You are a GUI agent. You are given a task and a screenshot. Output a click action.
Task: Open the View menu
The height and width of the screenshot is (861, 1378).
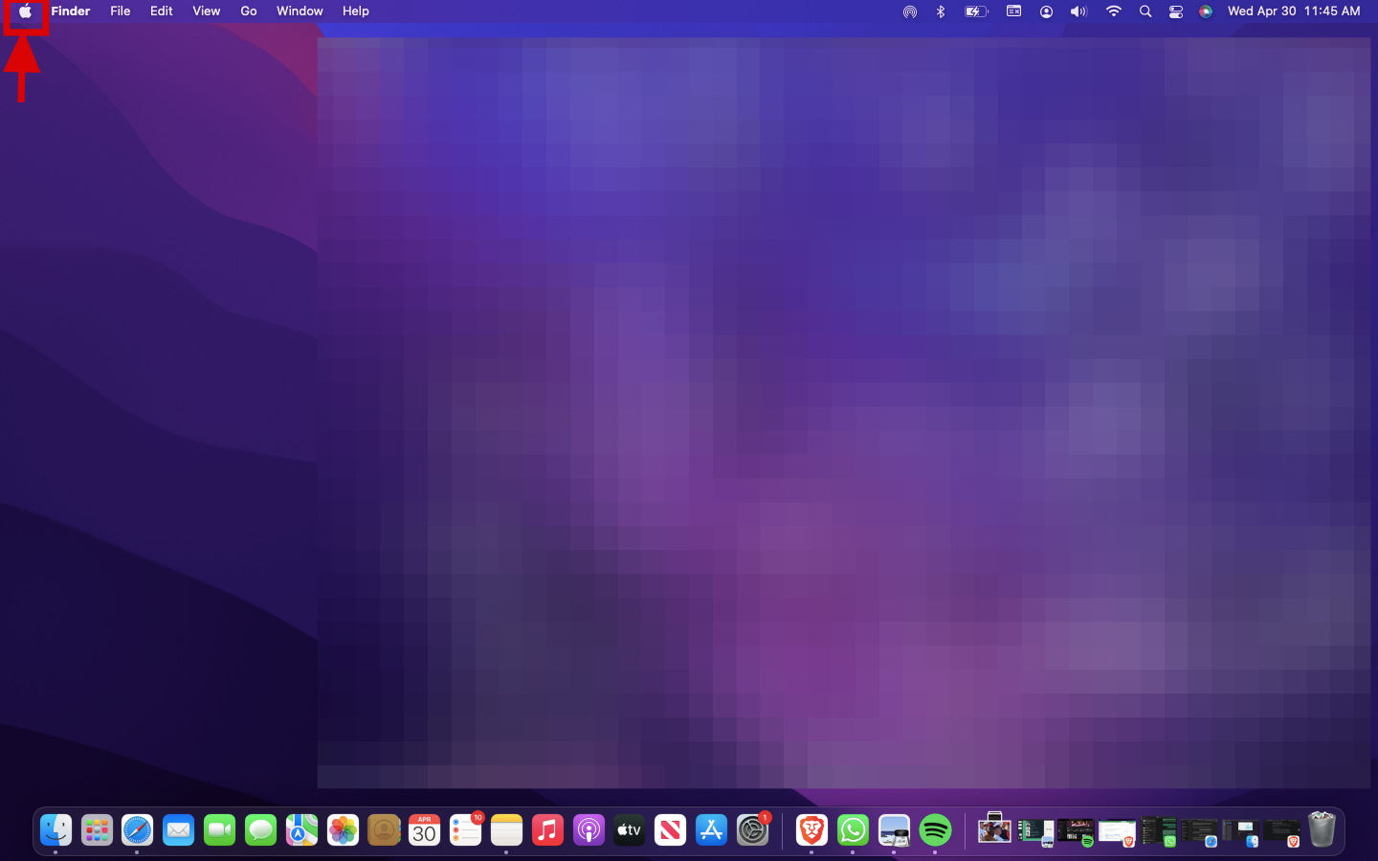(207, 11)
